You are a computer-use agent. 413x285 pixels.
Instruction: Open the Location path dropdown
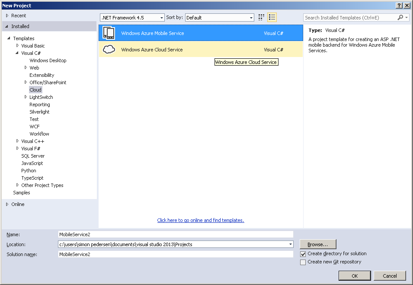[290, 244]
